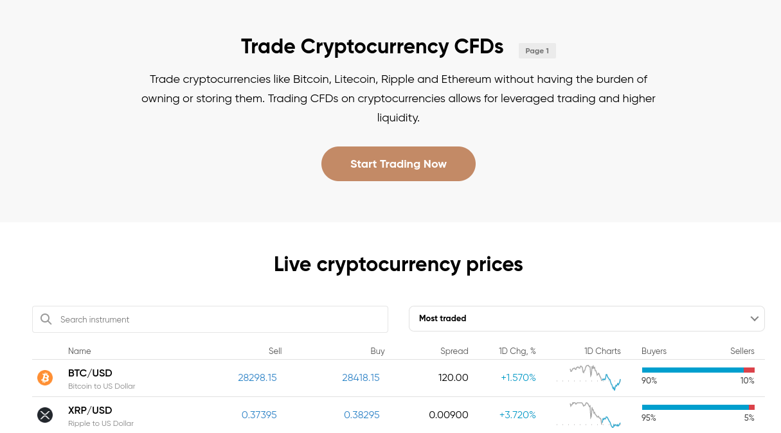Click BTC/USD buyers sellers sentiment bar

pos(698,370)
